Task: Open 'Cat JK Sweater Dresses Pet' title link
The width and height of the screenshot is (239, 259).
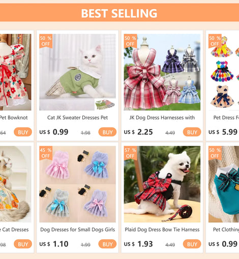Action: [77, 118]
